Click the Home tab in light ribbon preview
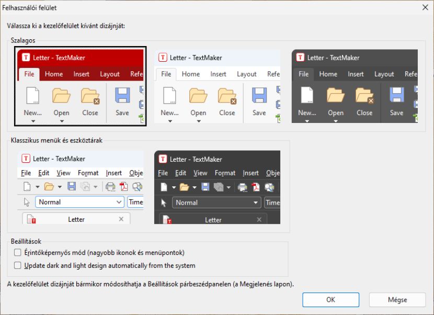 coord(191,74)
